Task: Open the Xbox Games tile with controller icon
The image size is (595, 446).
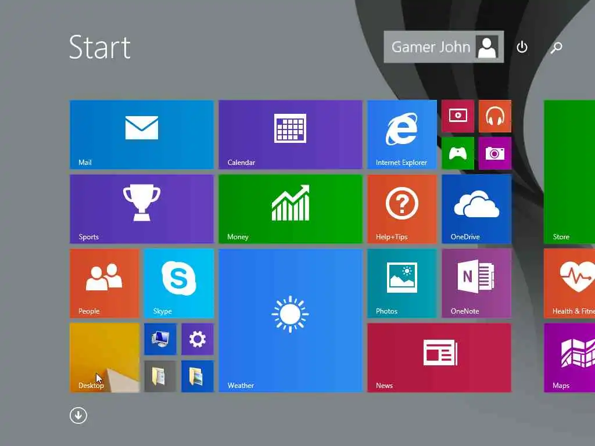Action: point(458,153)
